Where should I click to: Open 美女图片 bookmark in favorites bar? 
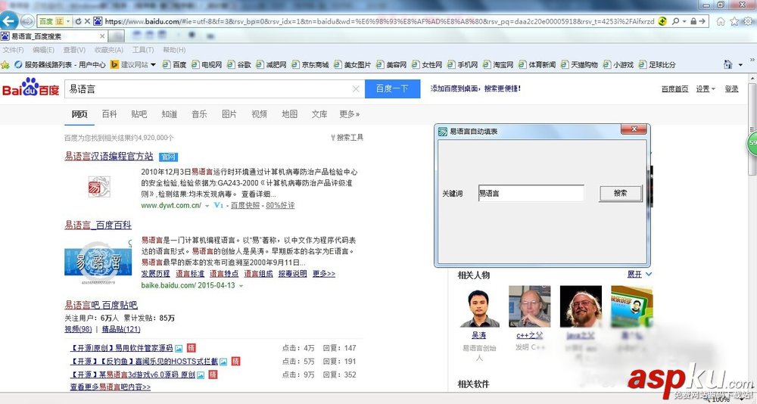[x=353, y=64]
